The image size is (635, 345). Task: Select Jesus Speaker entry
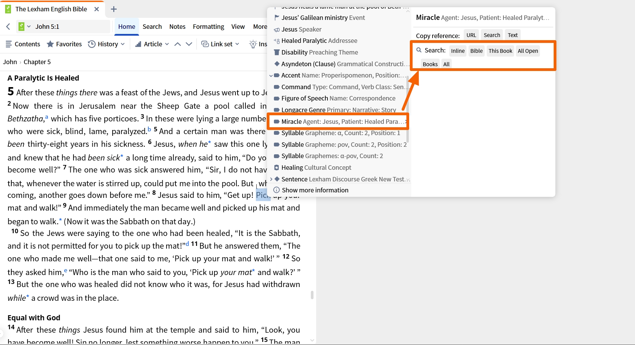point(339,29)
